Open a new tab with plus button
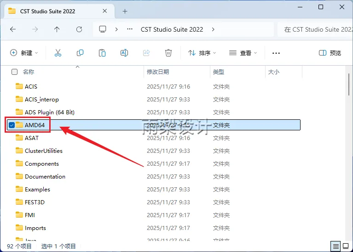The height and width of the screenshot is (252, 353). tap(125, 11)
